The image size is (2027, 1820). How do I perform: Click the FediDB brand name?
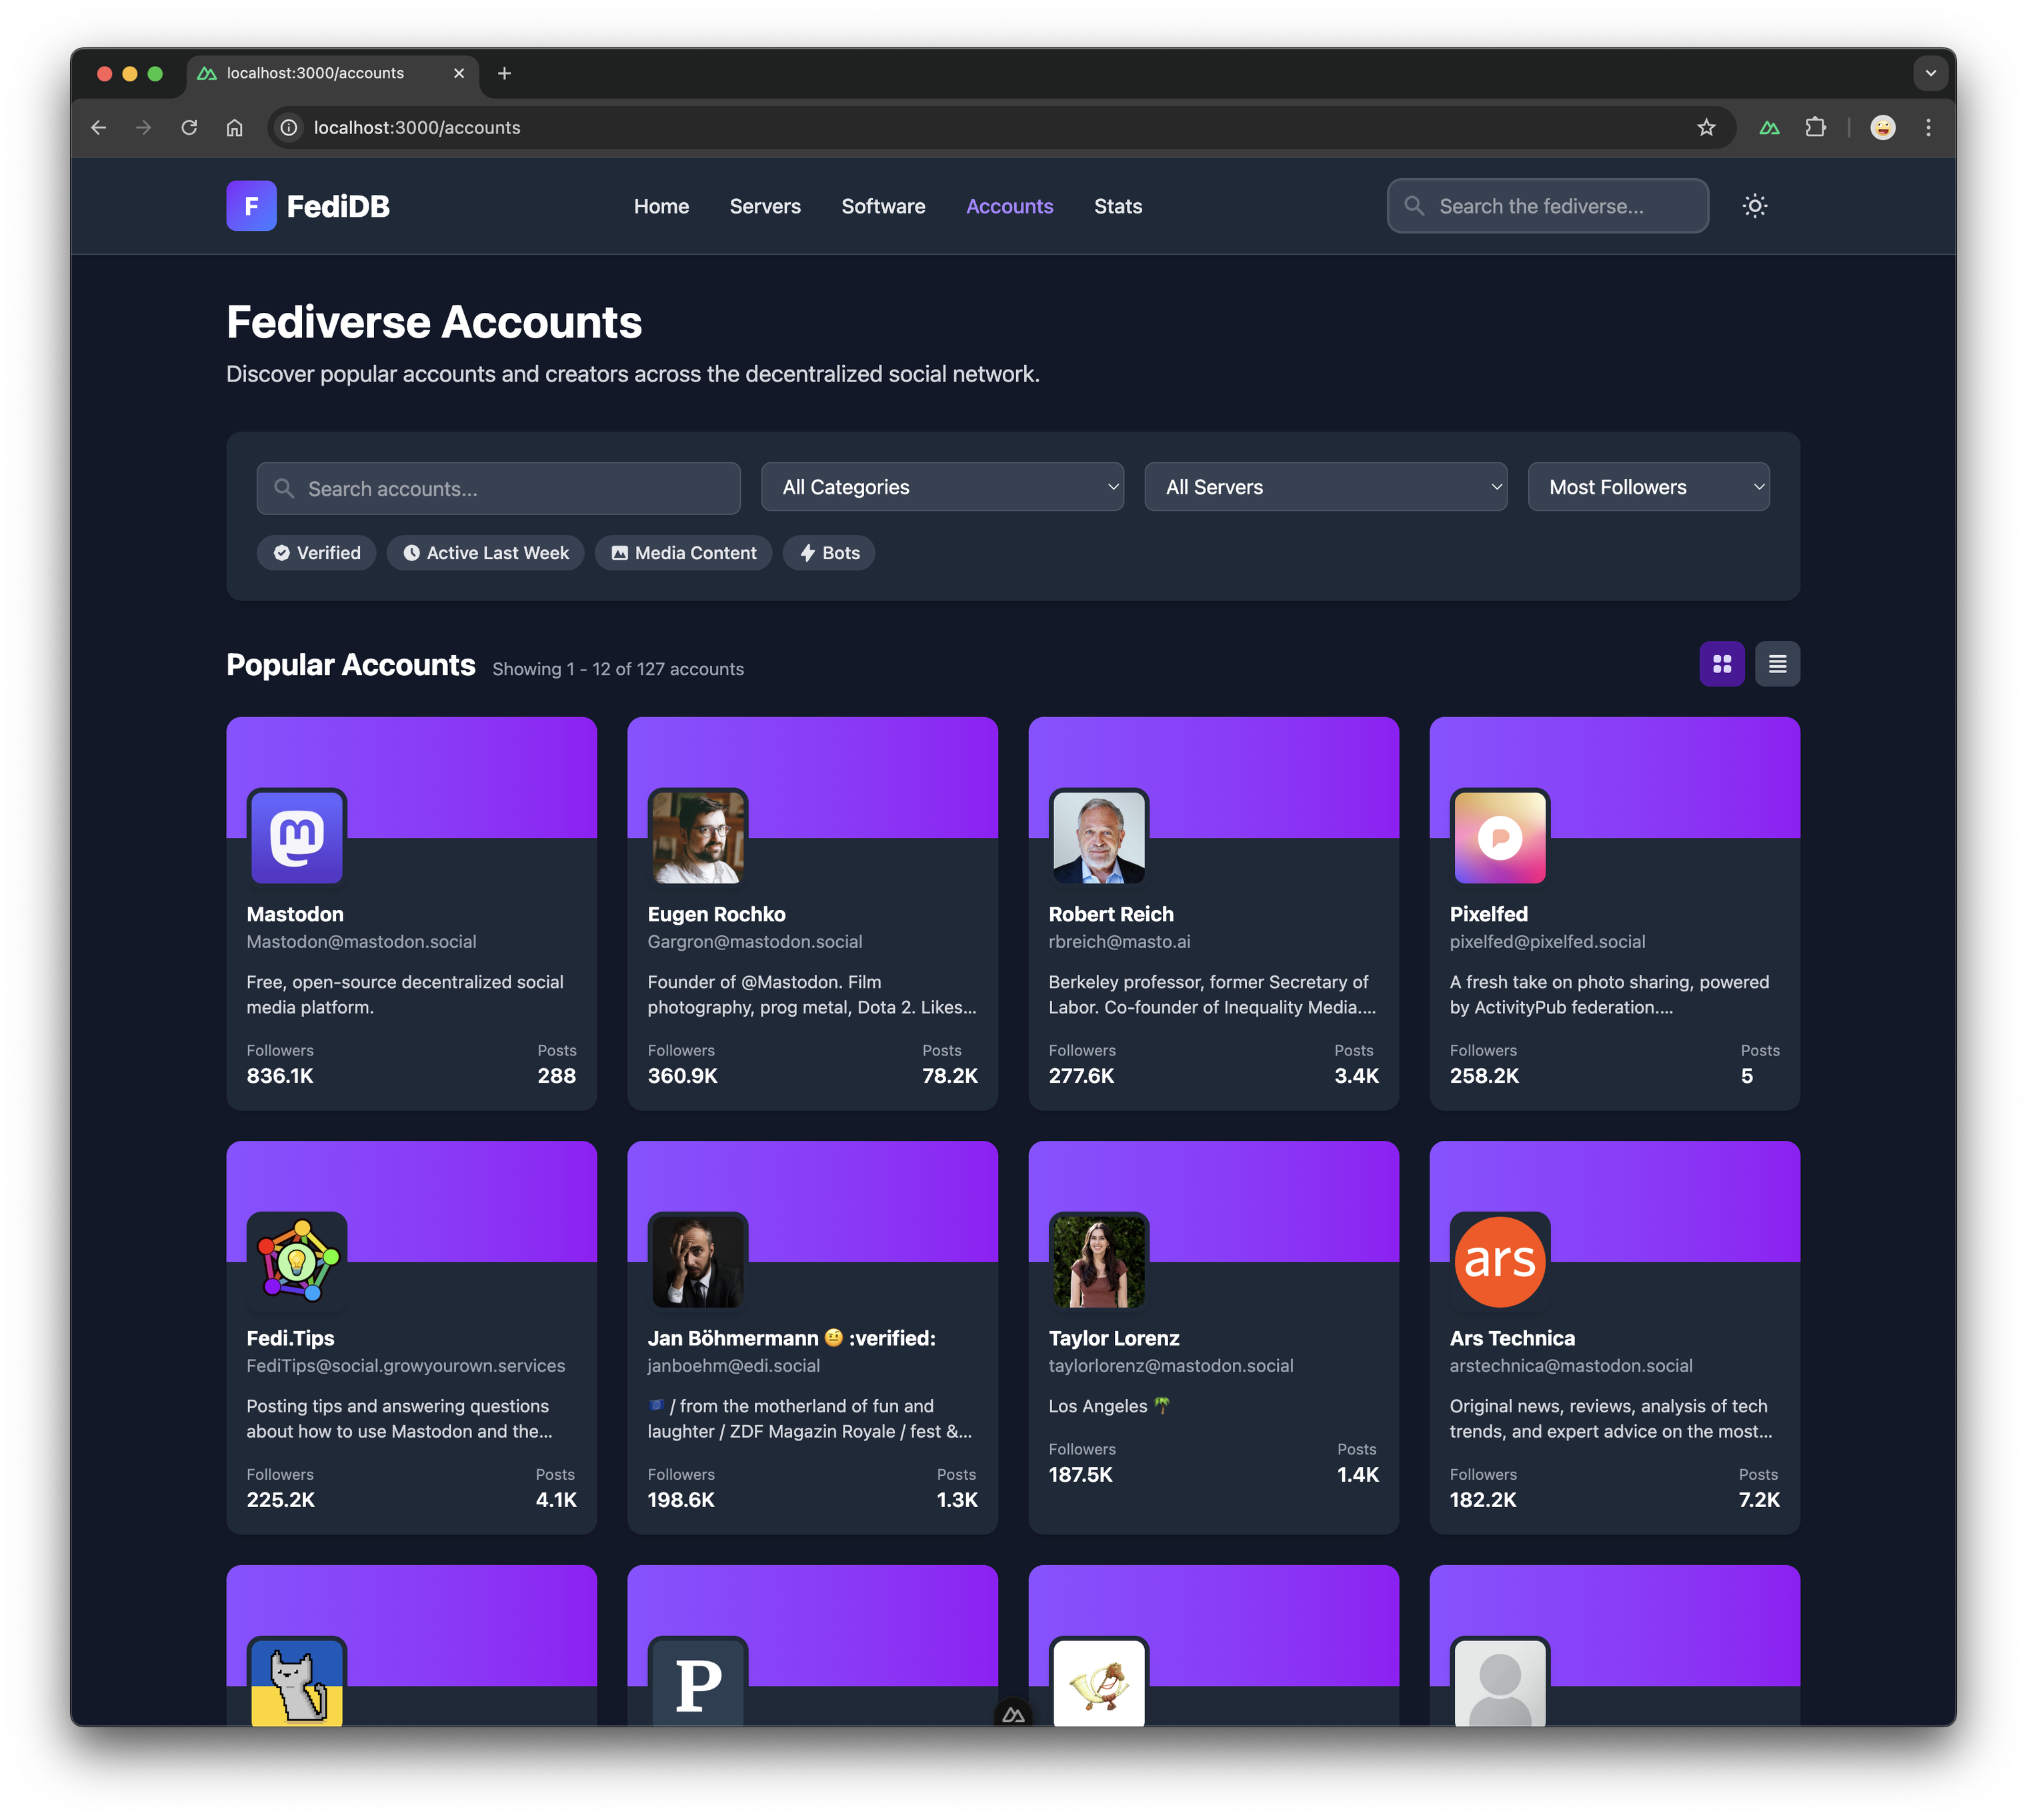coord(338,206)
